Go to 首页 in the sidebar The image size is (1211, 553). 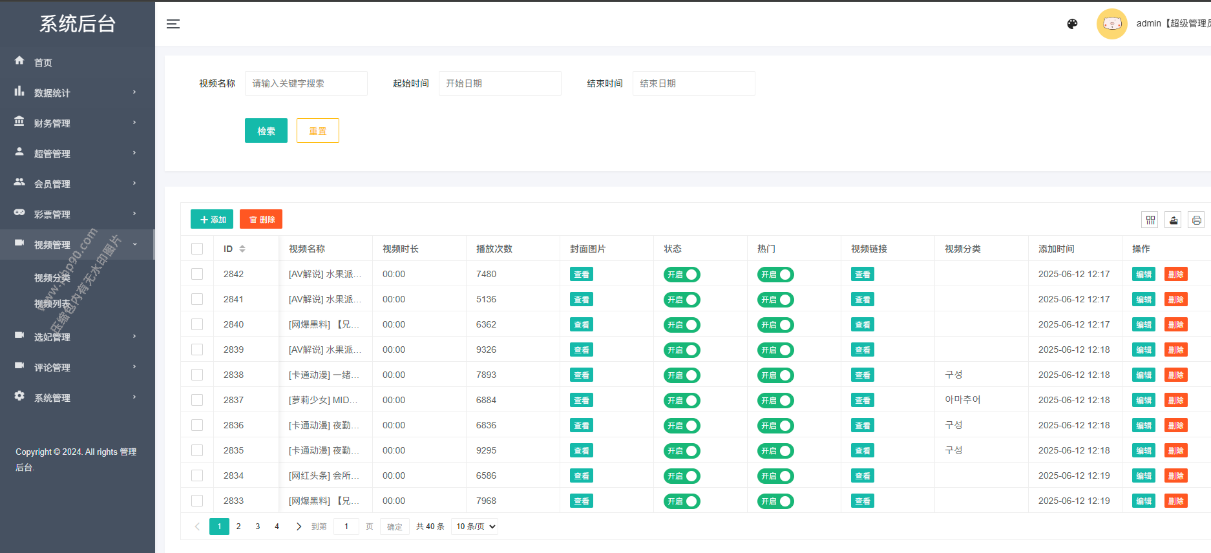pos(43,63)
